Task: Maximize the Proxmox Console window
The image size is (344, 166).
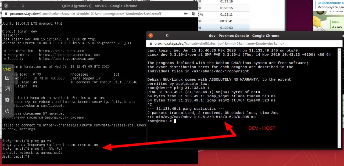Action: 167,35
